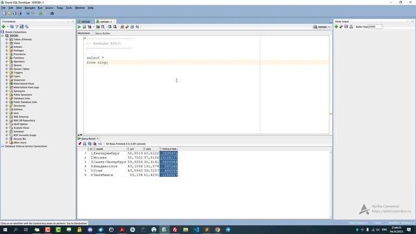Click the Windows Start button
Screen dimensions: 416x234
(x=5, y=229)
